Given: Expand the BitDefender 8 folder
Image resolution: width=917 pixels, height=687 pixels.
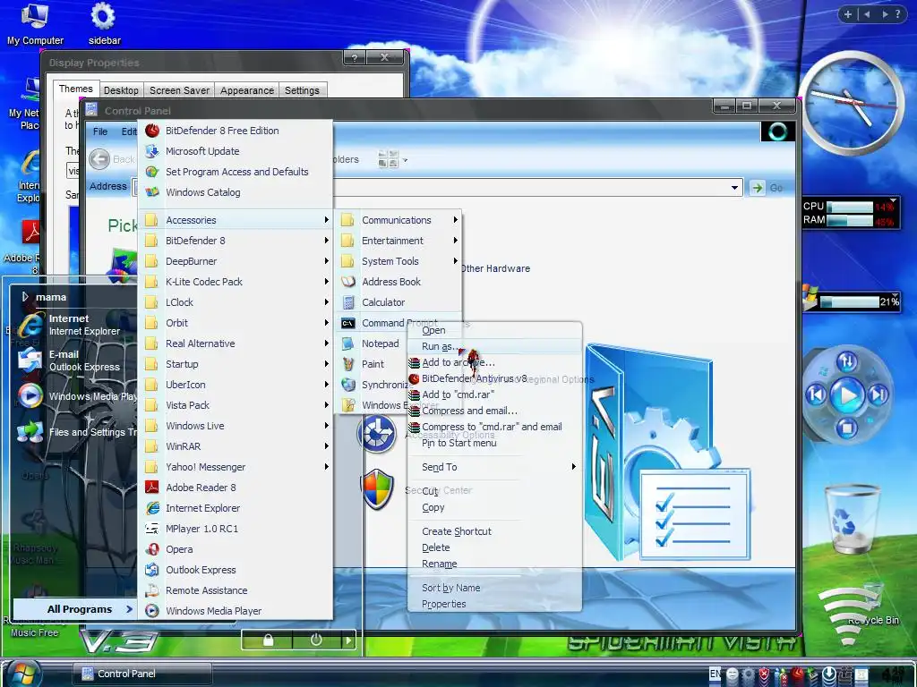Looking at the screenshot, I should [x=236, y=241].
